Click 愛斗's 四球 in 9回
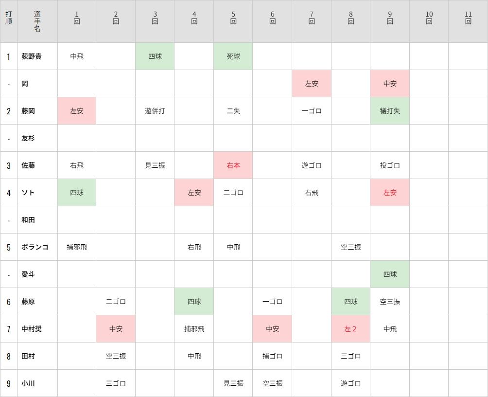The image size is (488, 397). pyautogui.click(x=390, y=274)
